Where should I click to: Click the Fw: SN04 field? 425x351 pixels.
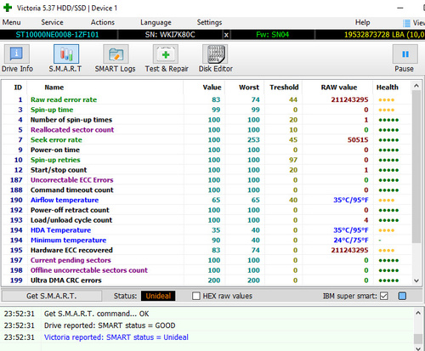(x=273, y=35)
